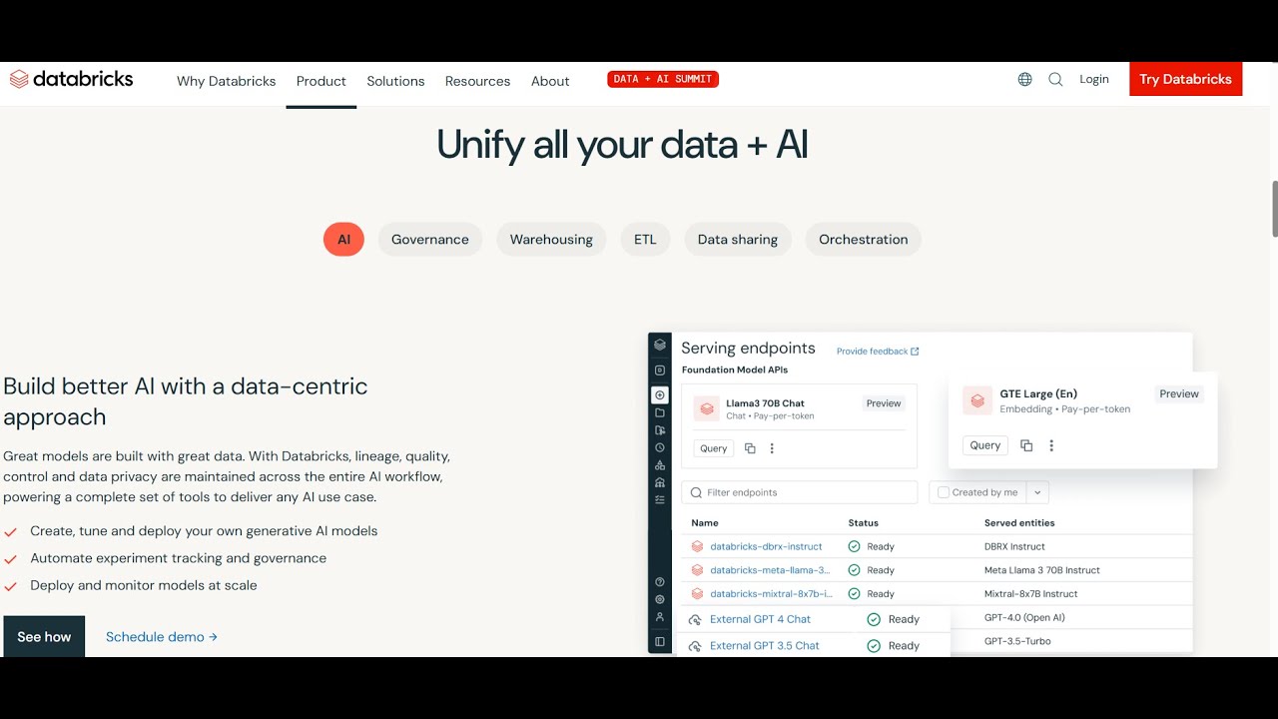Open the Resources menu
Screen dimensions: 1278x719
[x=477, y=81]
